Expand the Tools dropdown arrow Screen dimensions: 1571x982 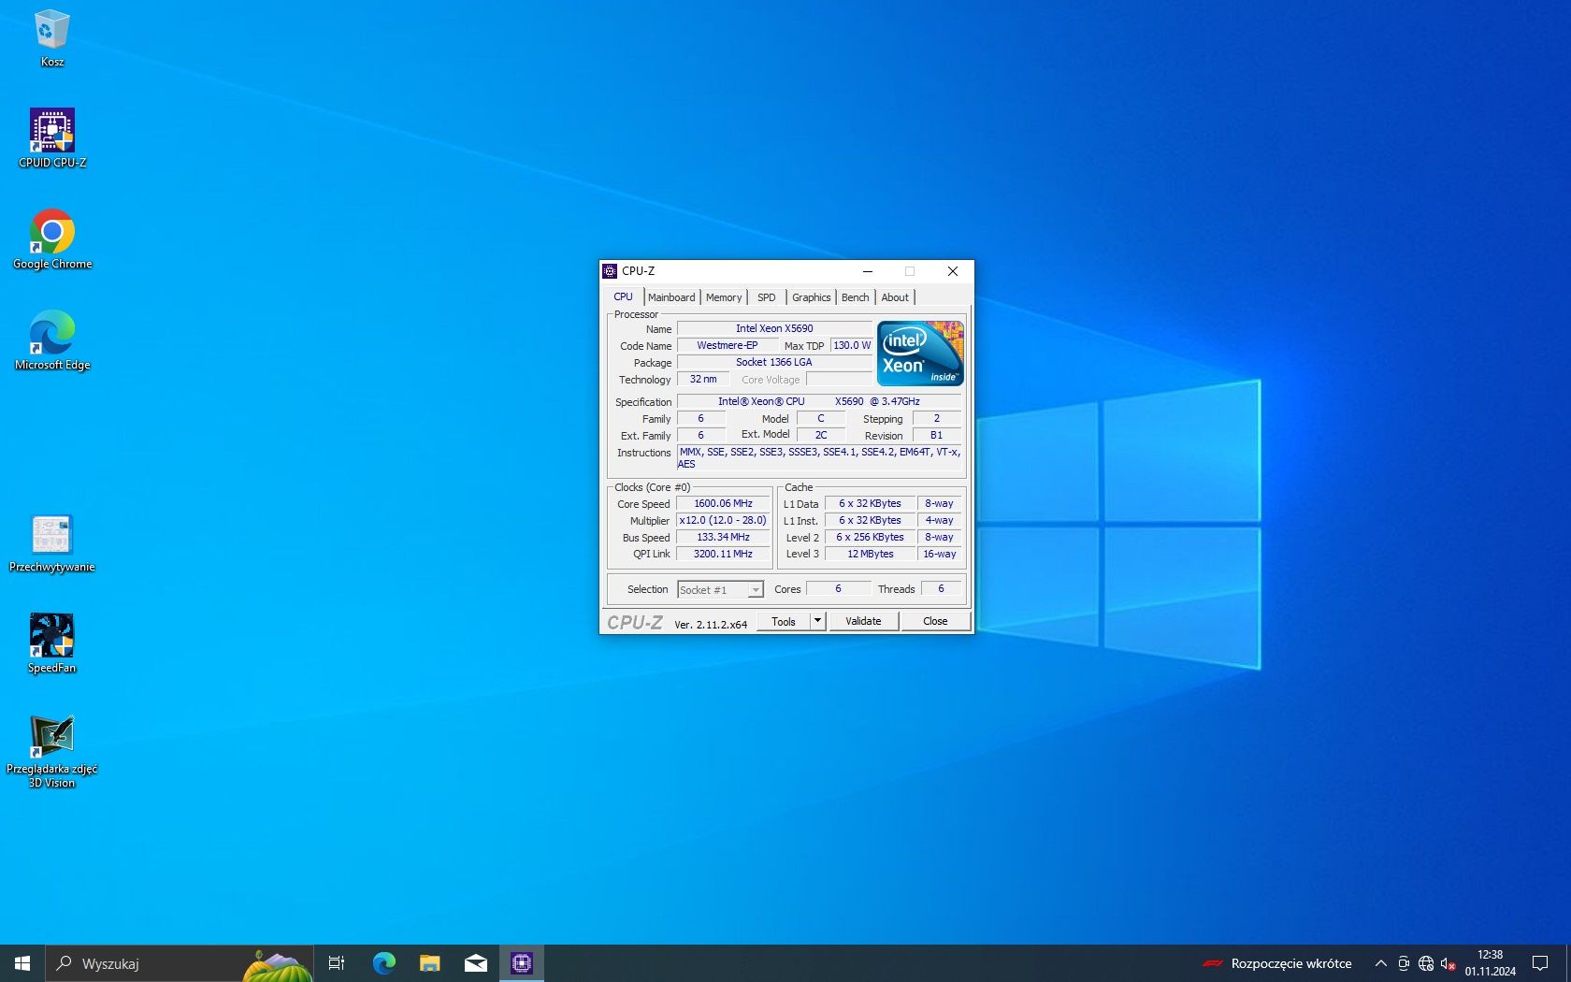pos(817,621)
